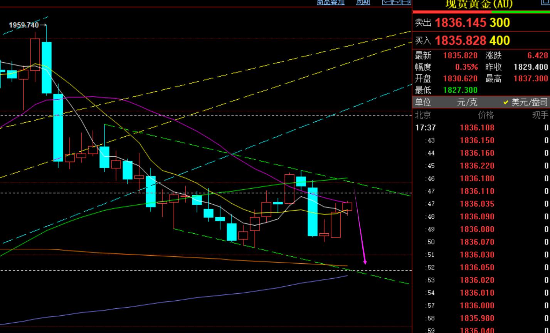Screen dimensions: 550x333
Task: Click the 单位 unit label
Action: coord(423,102)
